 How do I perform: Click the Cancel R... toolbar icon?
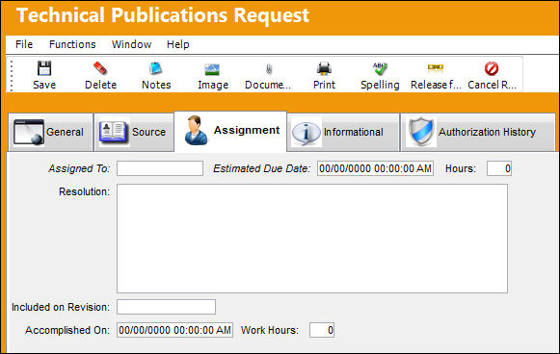[x=492, y=69]
